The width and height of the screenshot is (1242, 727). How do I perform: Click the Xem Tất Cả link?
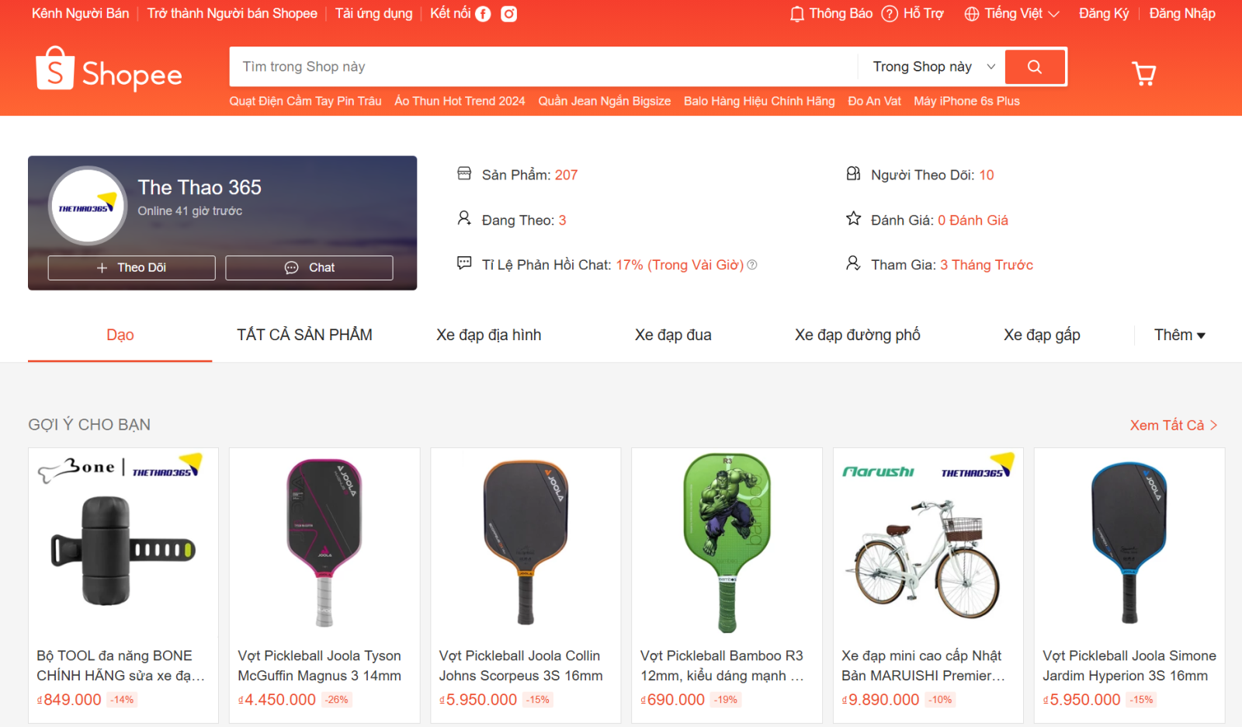click(x=1173, y=425)
